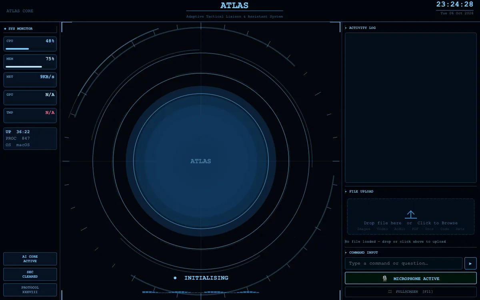Click the microphone icon

coord(385,278)
